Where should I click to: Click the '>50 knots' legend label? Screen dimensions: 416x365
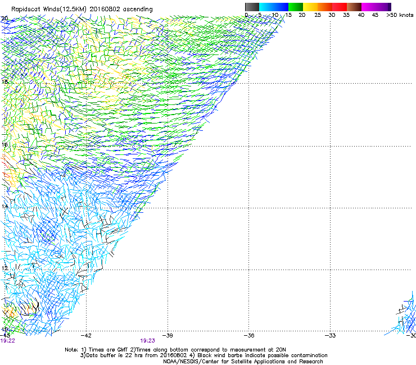pos(400,15)
